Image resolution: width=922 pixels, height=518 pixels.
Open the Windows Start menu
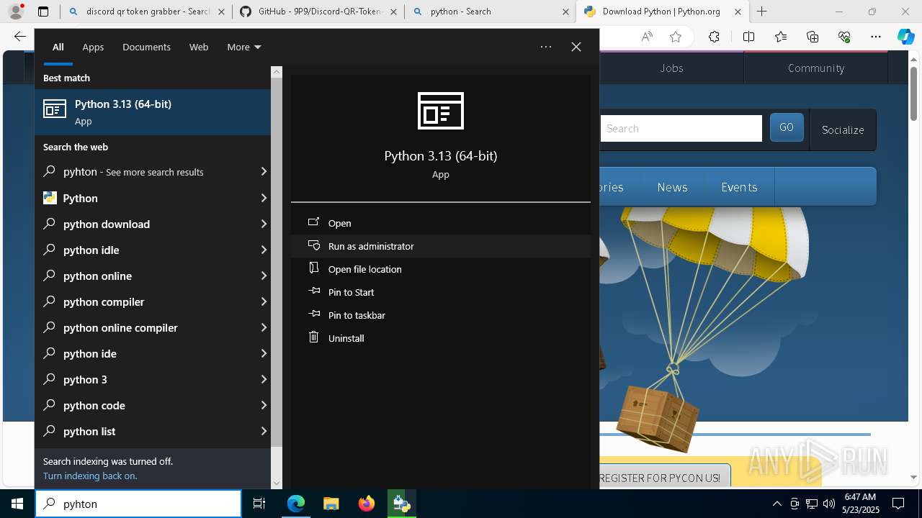[x=17, y=504]
